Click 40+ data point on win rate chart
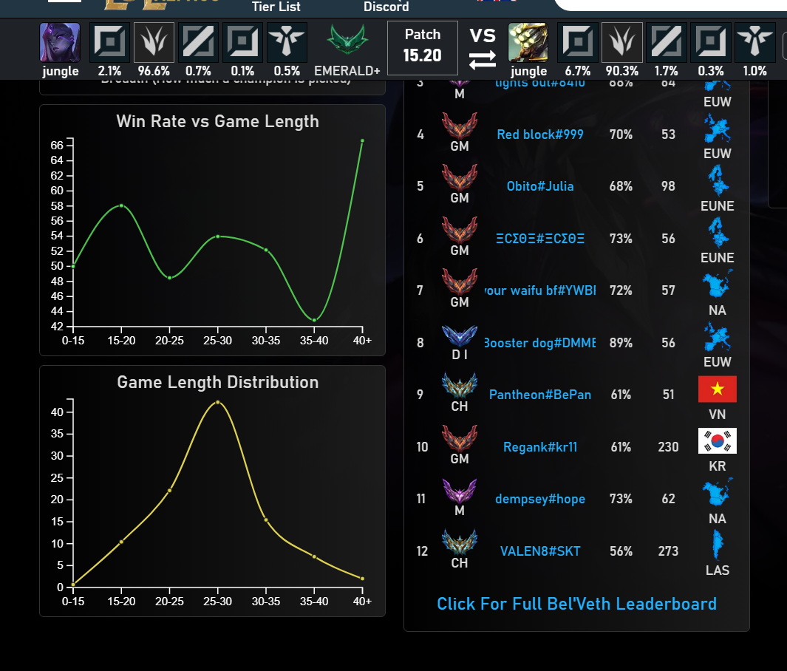 [362, 141]
